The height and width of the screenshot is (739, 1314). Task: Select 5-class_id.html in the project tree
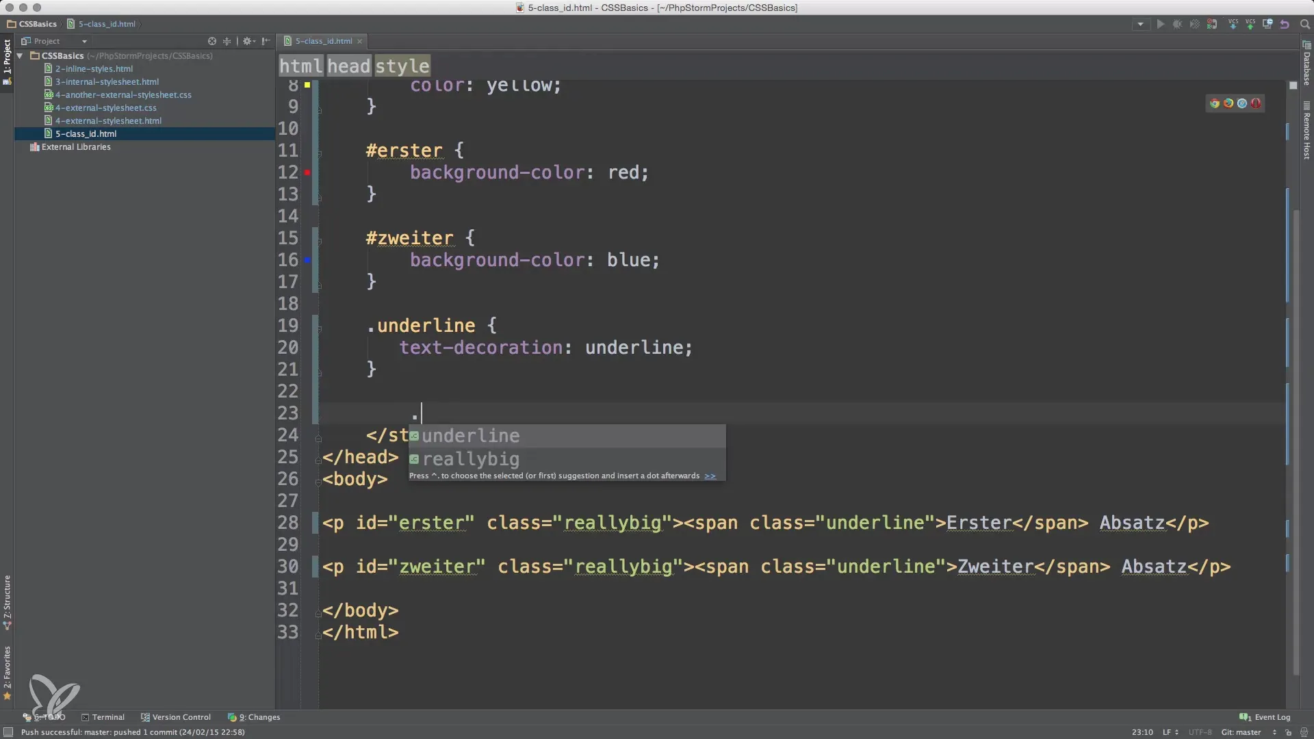click(86, 133)
